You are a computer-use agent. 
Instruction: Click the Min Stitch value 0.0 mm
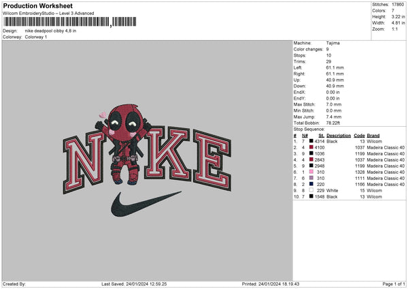[334, 110]
